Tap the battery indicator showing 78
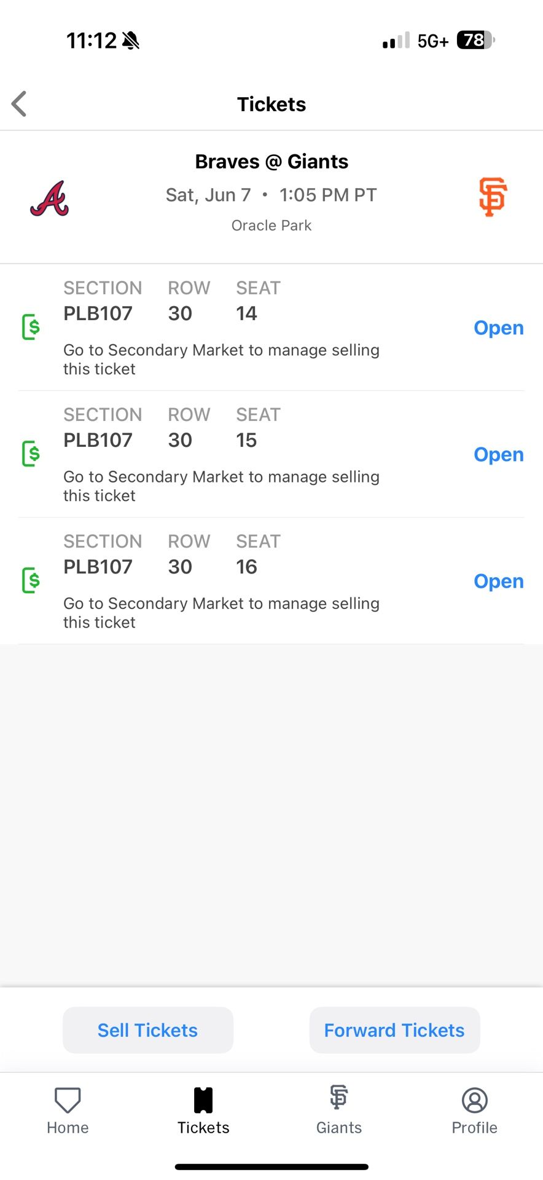Viewport: 543px width, 1180px height. point(475,41)
